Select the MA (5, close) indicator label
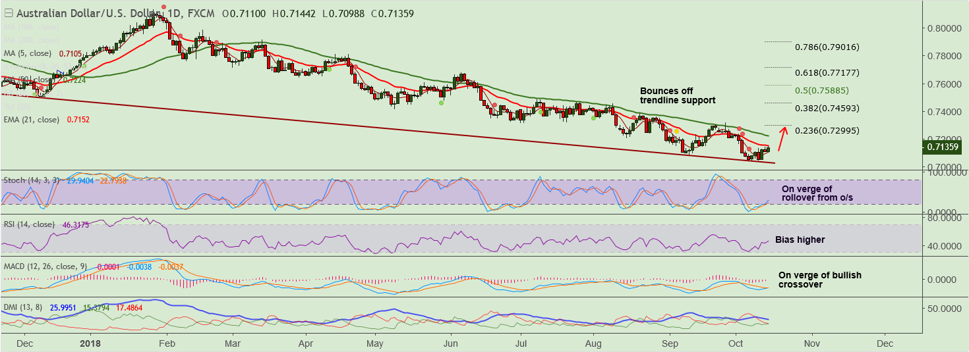Image resolution: width=969 pixels, height=352 pixels. 29,53
